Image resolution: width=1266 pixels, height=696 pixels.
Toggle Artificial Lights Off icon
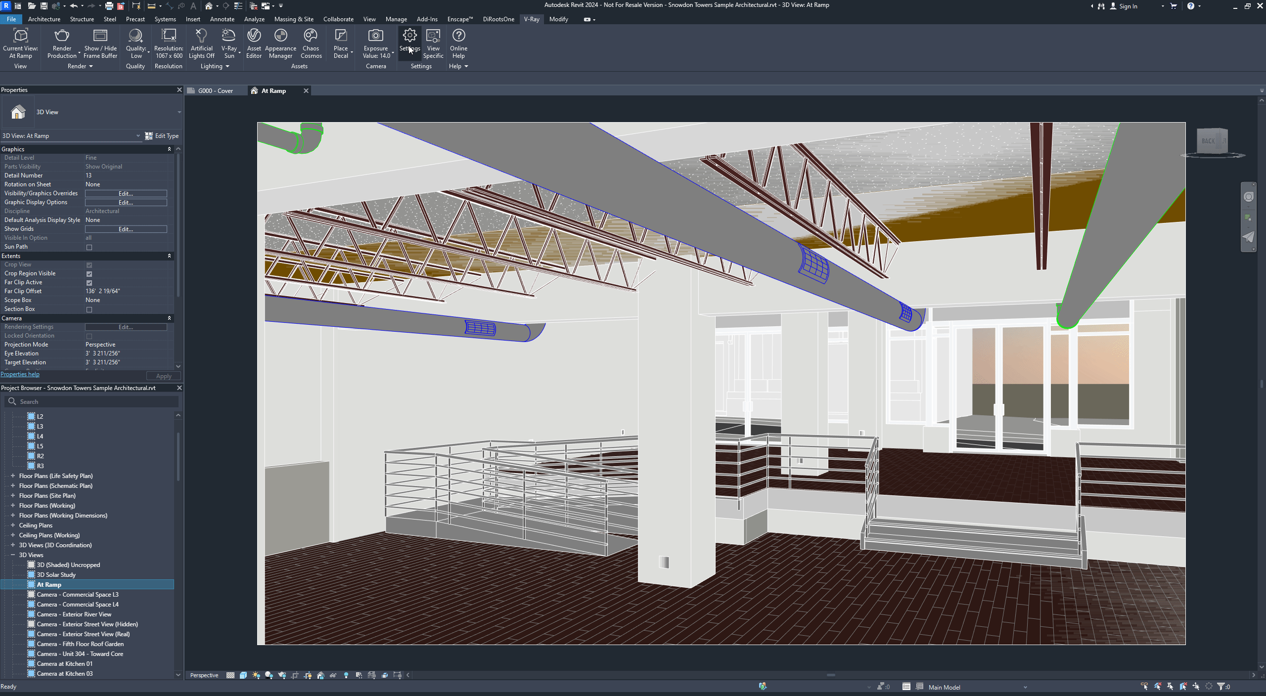201,36
